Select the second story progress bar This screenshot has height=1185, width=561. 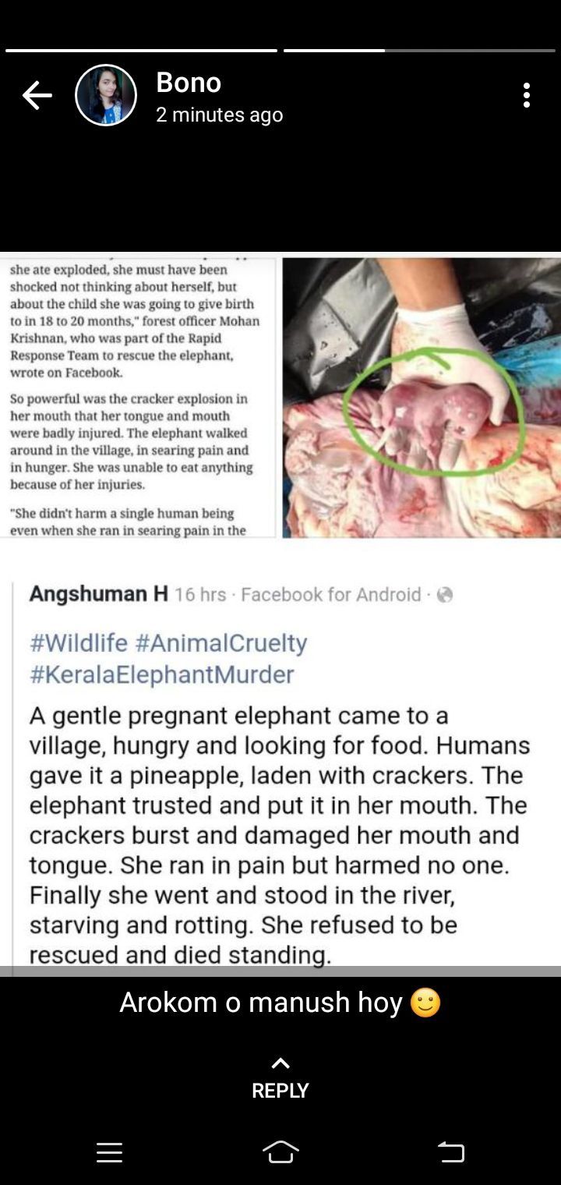coord(419,51)
